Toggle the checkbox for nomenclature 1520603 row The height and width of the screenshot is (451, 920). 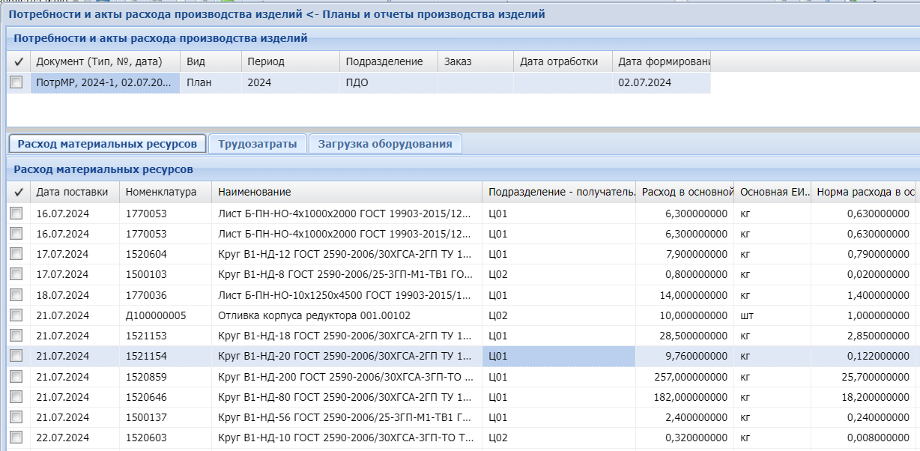[16, 438]
